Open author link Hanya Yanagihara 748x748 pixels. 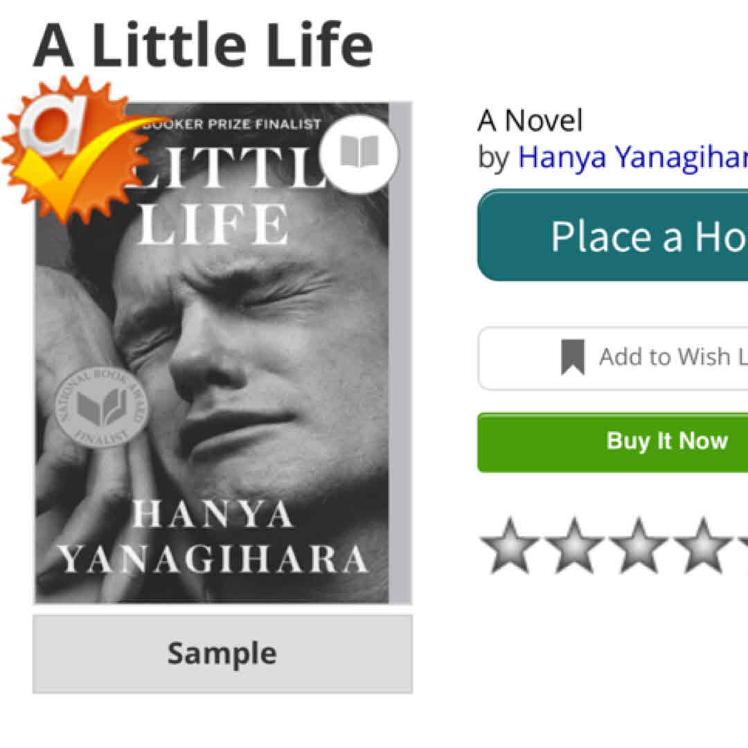(632, 157)
